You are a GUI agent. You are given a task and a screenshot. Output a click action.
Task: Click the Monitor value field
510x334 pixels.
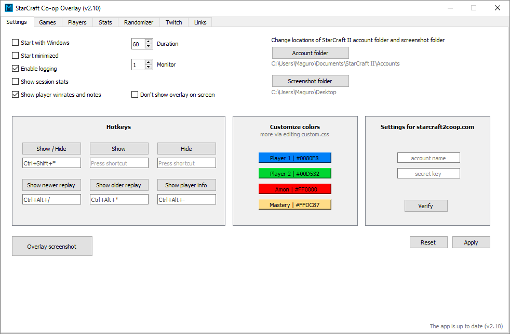point(138,65)
